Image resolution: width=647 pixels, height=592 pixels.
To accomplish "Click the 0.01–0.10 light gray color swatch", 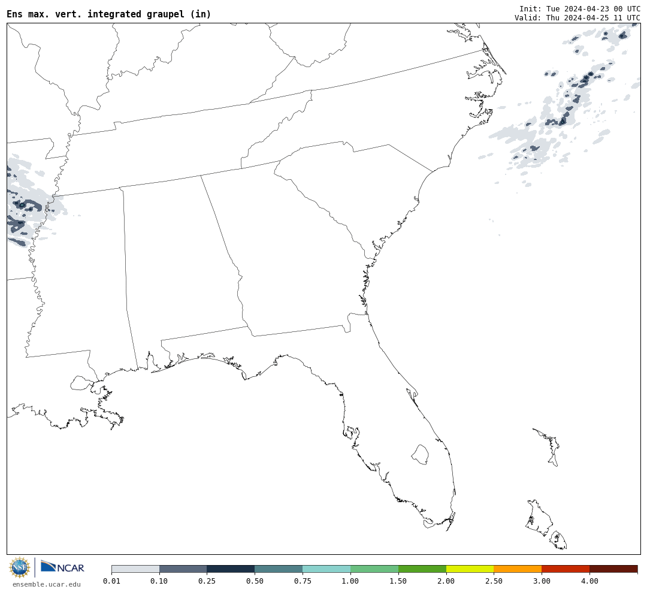I will pyautogui.click(x=135, y=569).
